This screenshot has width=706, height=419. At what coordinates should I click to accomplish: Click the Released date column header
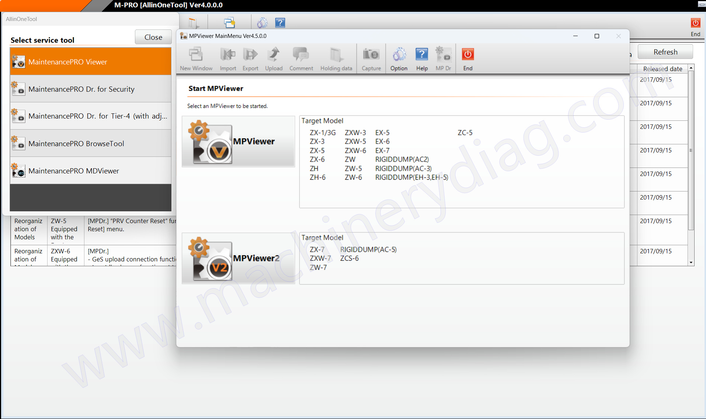pyautogui.click(x=662, y=69)
